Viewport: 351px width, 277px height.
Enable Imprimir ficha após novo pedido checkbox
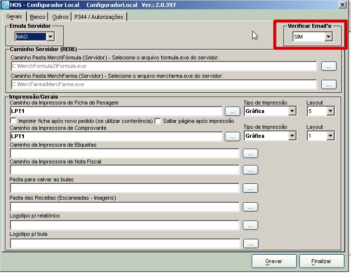[x=13, y=121]
